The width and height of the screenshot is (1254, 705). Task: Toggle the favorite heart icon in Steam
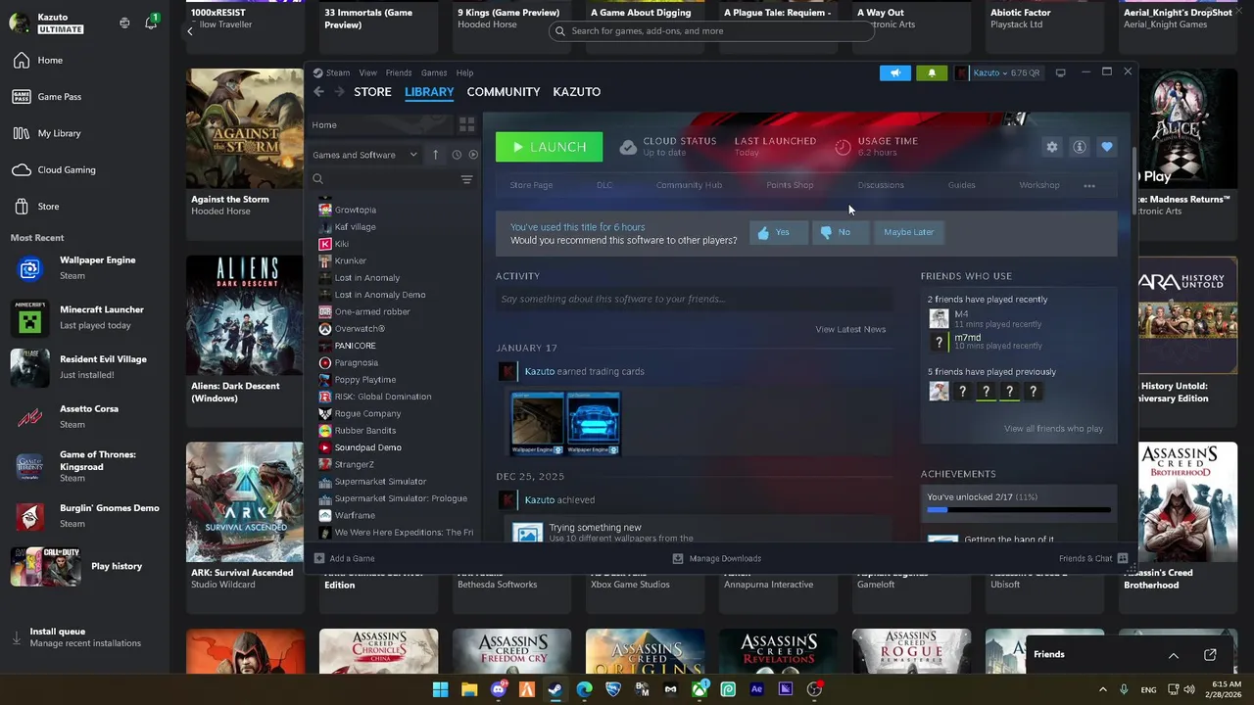[x=1106, y=147]
